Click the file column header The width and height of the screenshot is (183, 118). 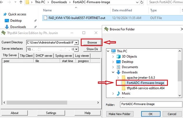tap(47, 61)
